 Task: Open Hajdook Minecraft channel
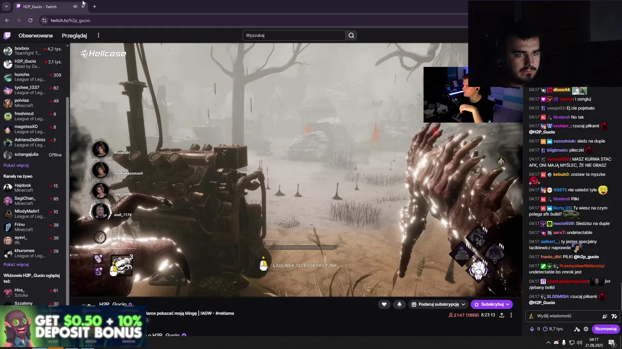tap(33, 188)
